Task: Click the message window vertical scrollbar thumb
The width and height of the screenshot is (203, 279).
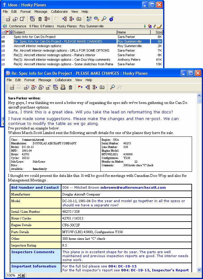Action: (199, 101)
